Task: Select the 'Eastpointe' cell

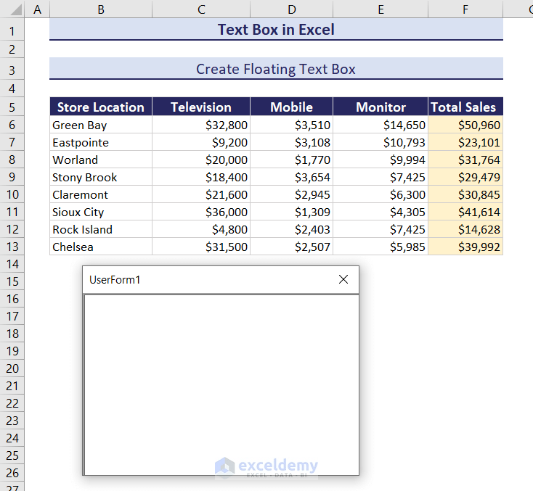Action: pyautogui.click(x=101, y=142)
